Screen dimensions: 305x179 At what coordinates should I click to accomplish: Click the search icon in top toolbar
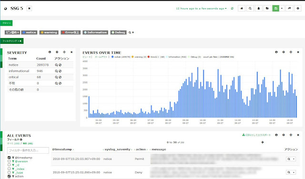click(250, 9)
